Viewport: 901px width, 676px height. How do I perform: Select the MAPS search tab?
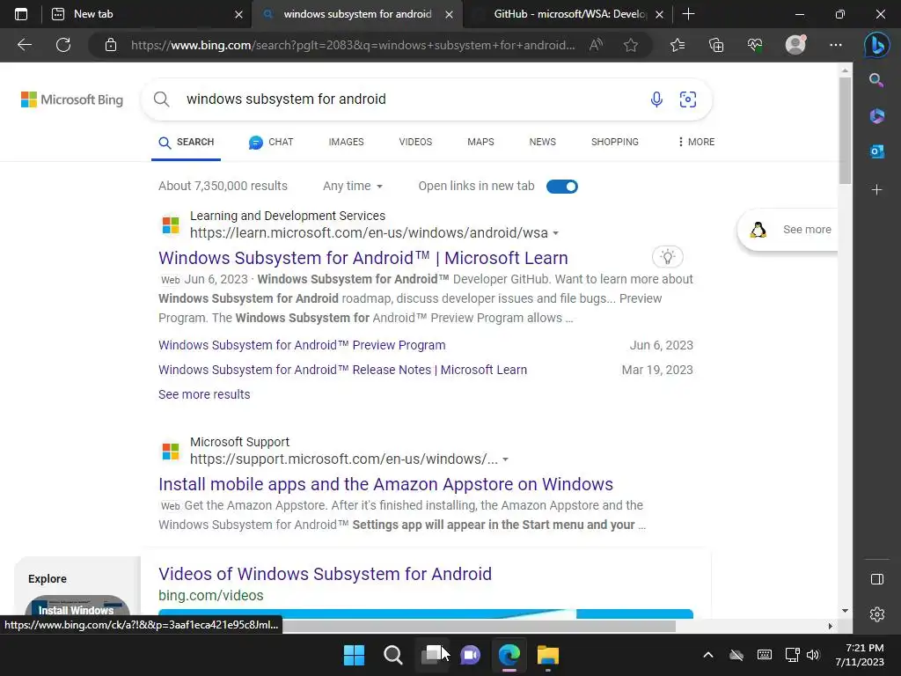click(480, 142)
